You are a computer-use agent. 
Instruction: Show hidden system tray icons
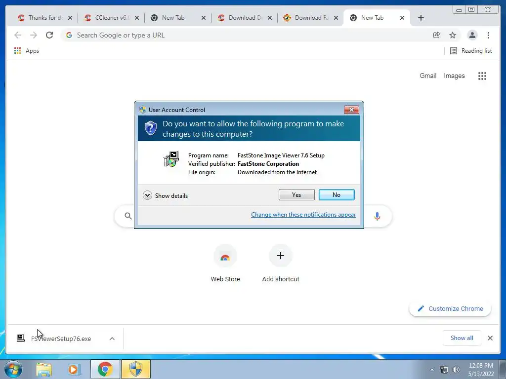(432, 370)
